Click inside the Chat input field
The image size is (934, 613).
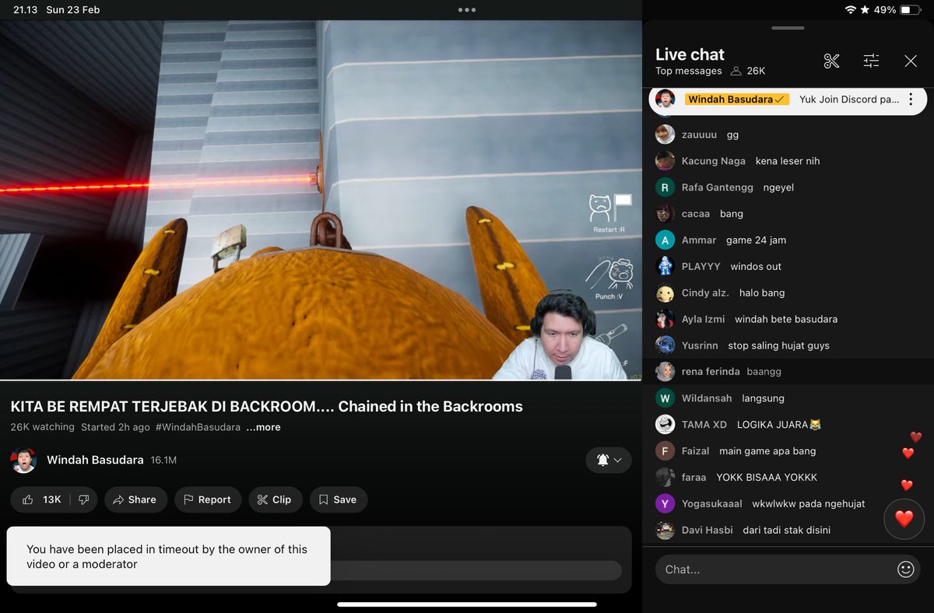click(788, 569)
